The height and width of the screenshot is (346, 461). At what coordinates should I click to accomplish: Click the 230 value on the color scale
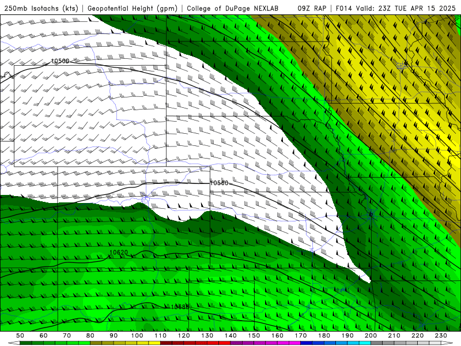coord(441,336)
